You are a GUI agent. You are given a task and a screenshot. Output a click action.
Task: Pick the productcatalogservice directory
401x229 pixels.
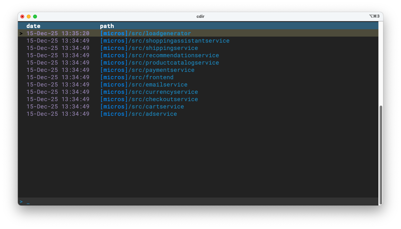pyautogui.click(x=160, y=63)
